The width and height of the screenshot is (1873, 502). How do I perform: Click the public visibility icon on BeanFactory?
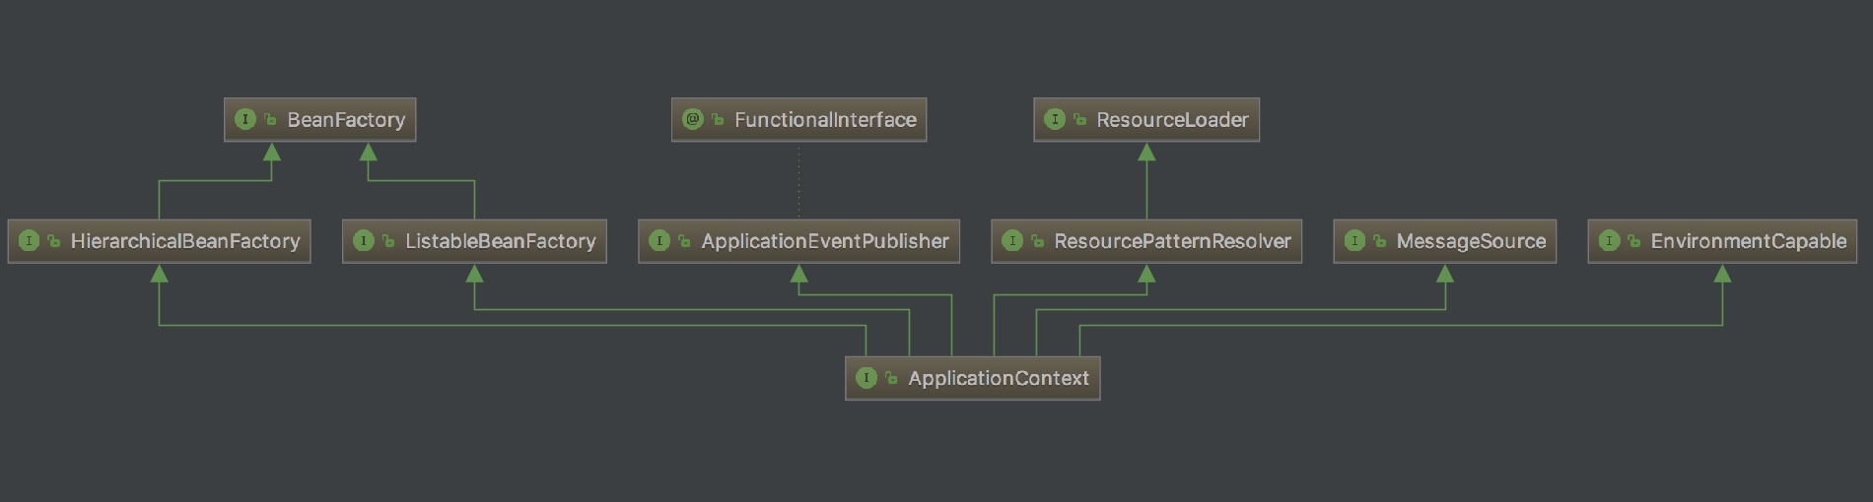click(x=270, y=120)
